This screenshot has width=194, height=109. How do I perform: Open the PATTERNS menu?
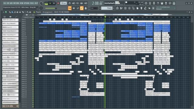16,3
